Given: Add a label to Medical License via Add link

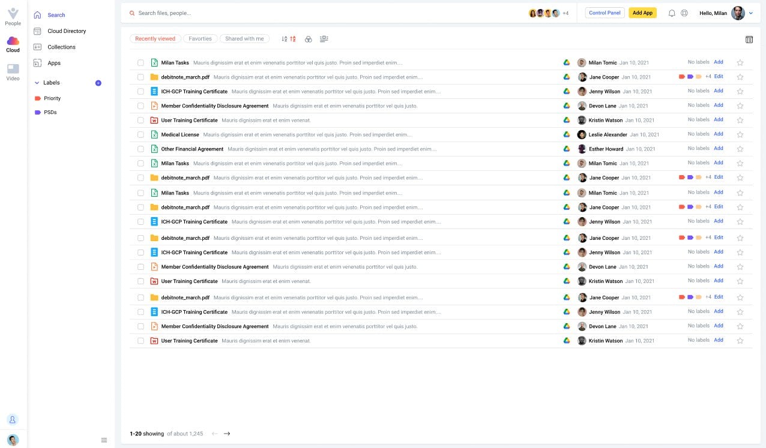Looking at the screenshot, I should 719,134.
